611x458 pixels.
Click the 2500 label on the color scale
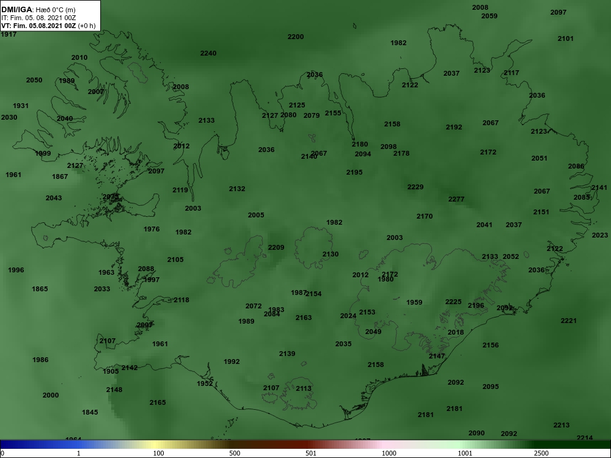pyautogui.click(x=541, y=453)
